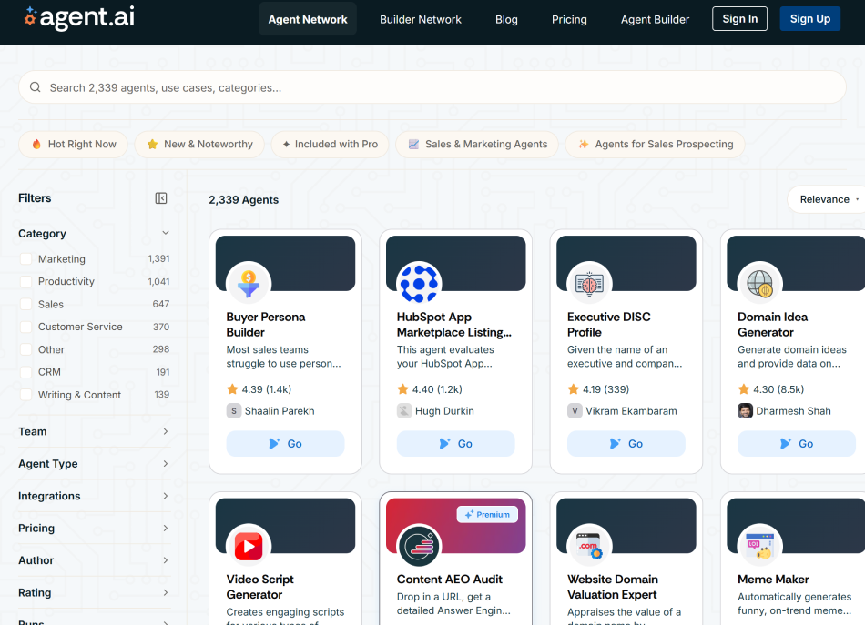Click the Premium badge on Content AEO Audit
The height and width of the screenshot is (625, 865).
(x=488, y=514)
